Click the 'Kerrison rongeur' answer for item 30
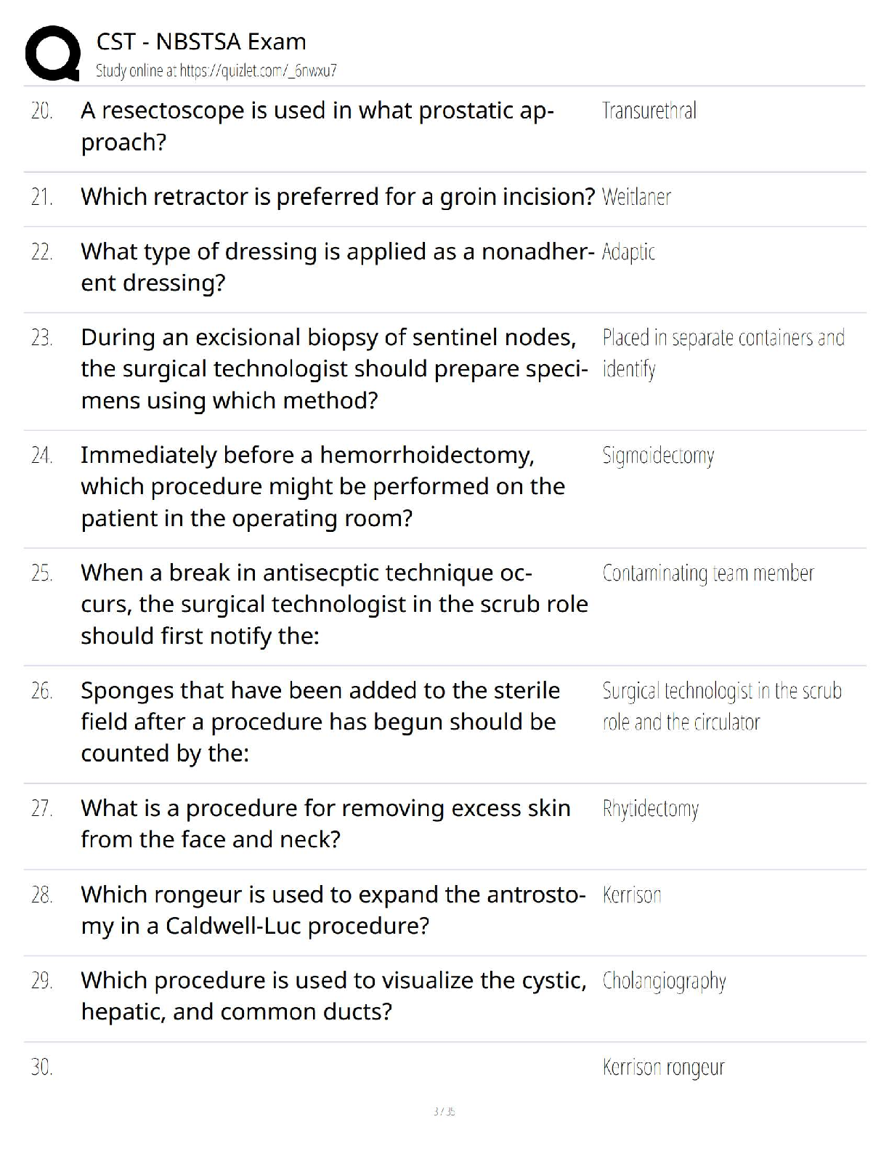 click(663, 1067)
